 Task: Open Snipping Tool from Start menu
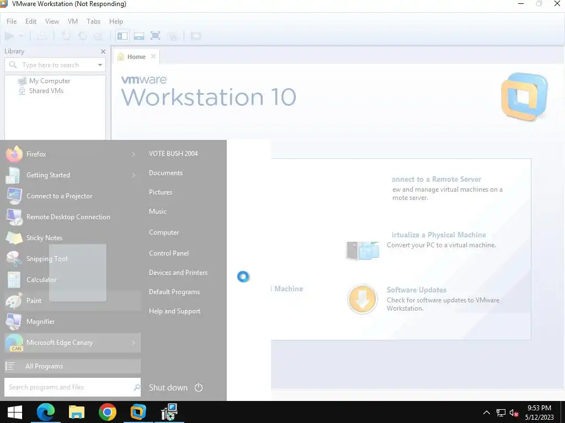click(x=72, y=259)
